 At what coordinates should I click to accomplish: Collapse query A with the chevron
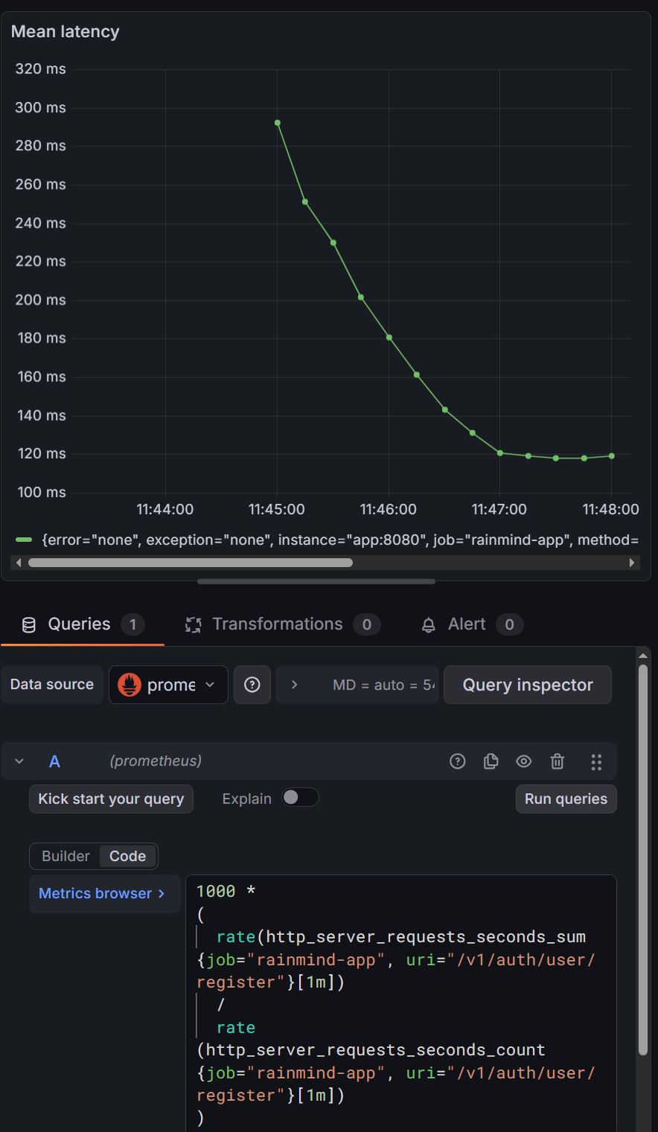20,761
